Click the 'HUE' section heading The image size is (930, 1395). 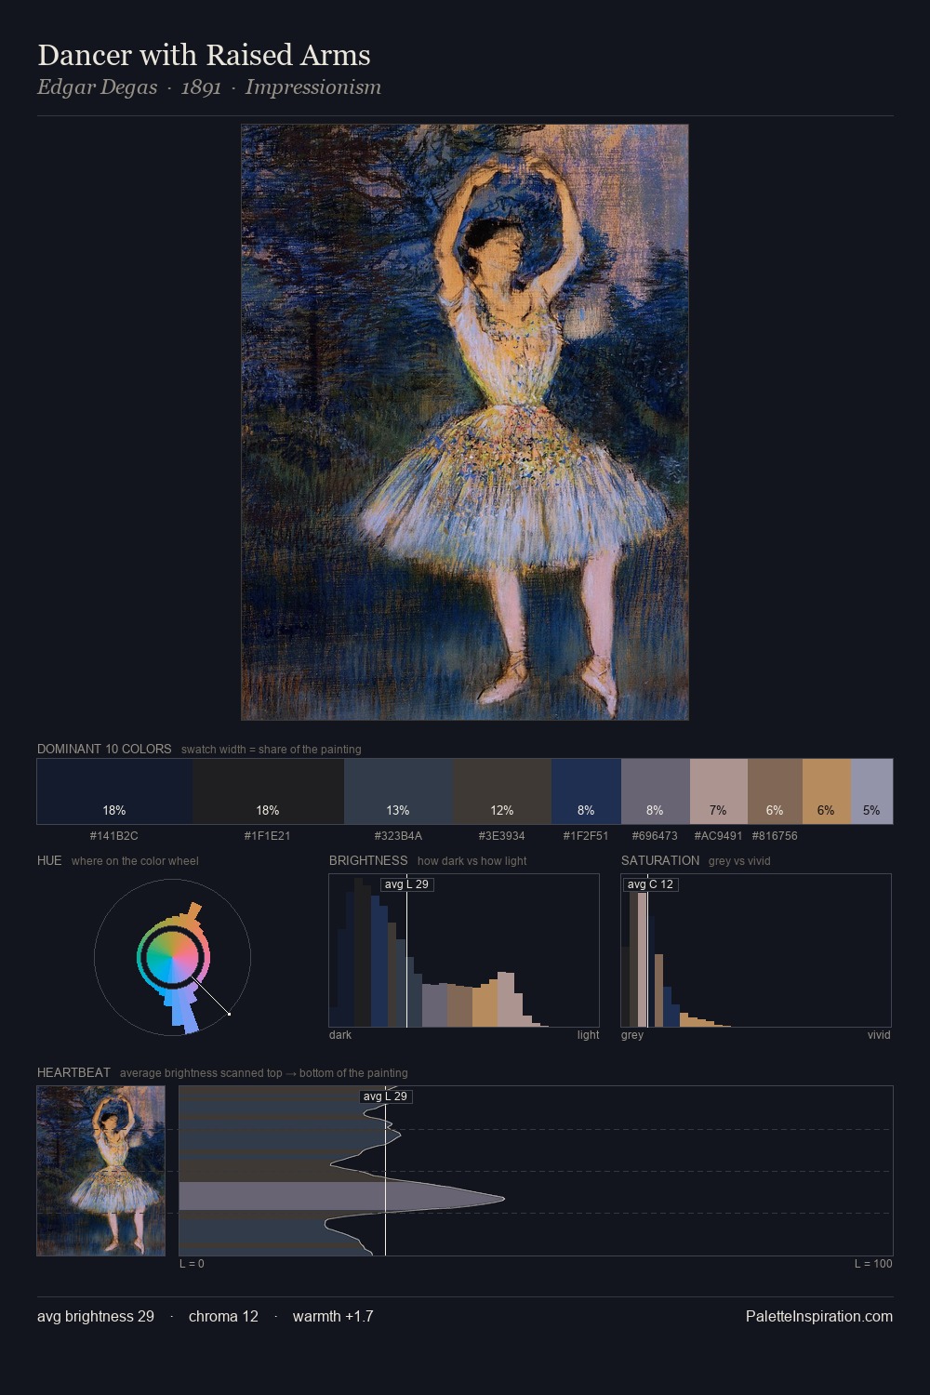click(x=49, y=860)
